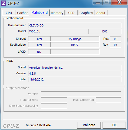Open the SPD tab

(x=71, y=13)
